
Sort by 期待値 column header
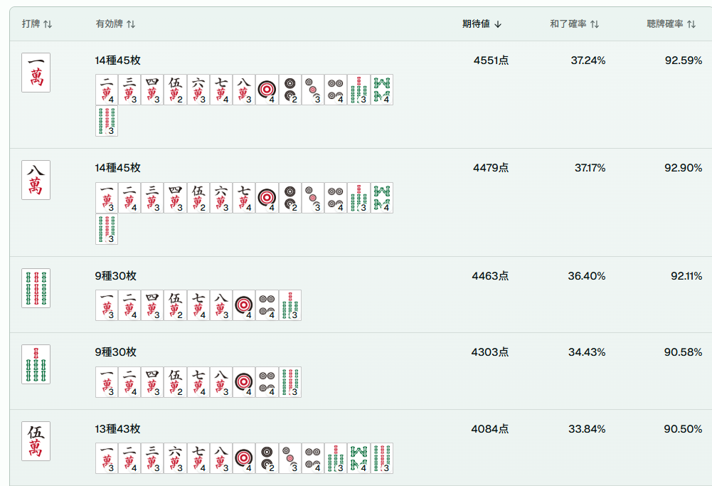click(482, 24)
